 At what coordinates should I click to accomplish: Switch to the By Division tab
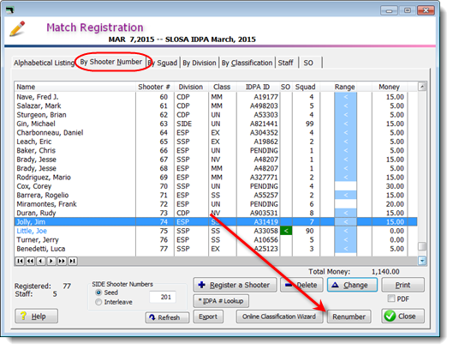click(200, 63)
